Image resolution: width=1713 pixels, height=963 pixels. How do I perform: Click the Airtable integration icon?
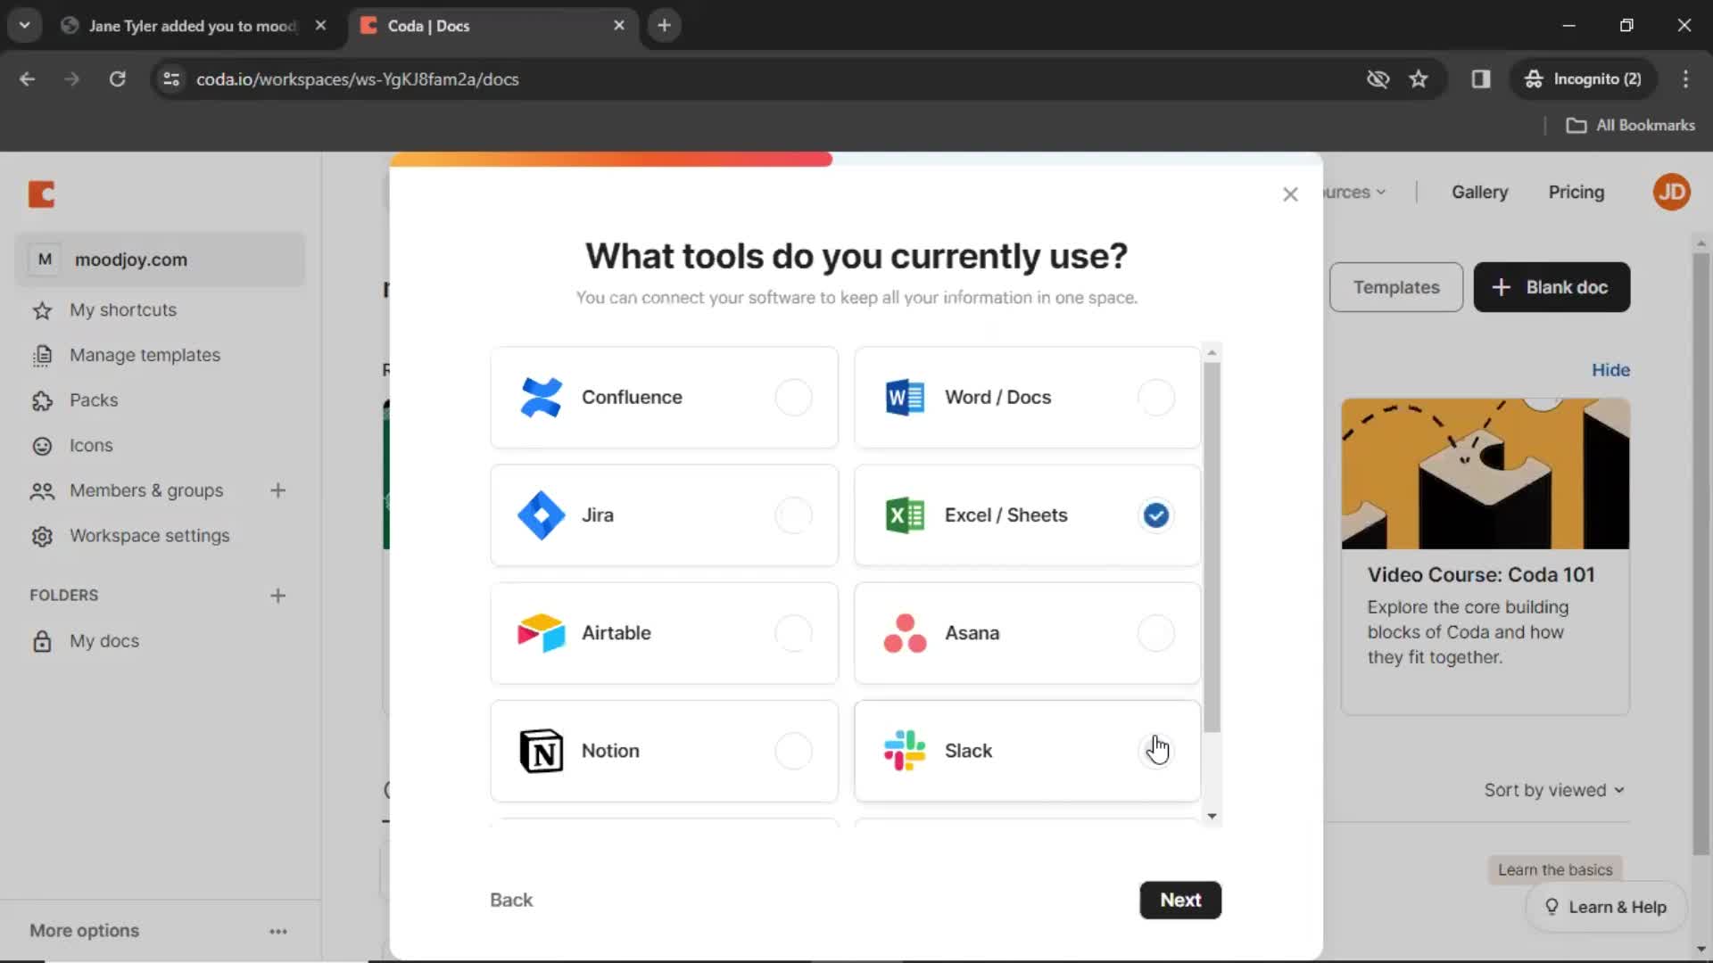tap(542, 632)
